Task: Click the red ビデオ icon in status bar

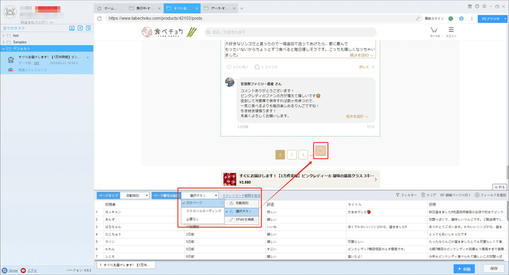Action: click(23, 271)
